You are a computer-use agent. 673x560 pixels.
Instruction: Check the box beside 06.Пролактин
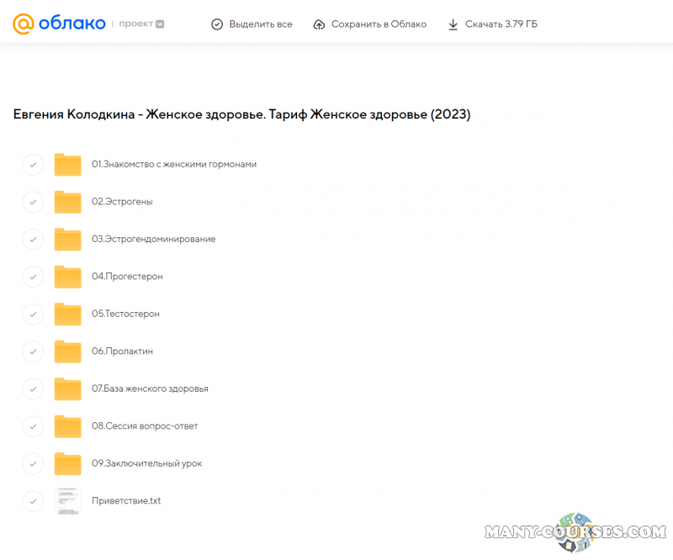click(33, 351)
